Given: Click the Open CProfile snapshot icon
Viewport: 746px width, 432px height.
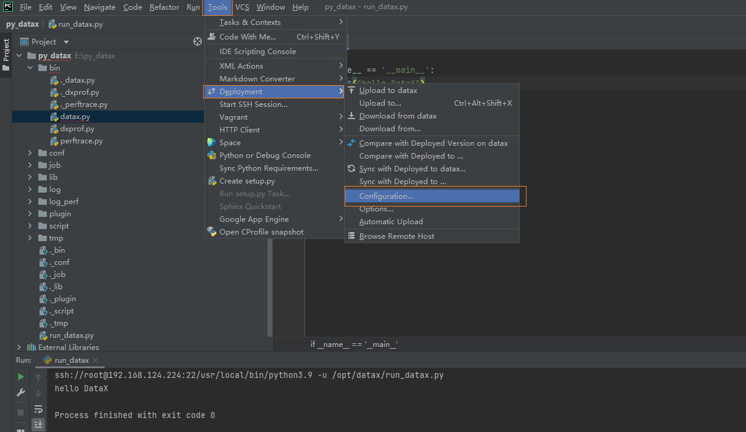Looking at the screenshot, I should point(212,231).
